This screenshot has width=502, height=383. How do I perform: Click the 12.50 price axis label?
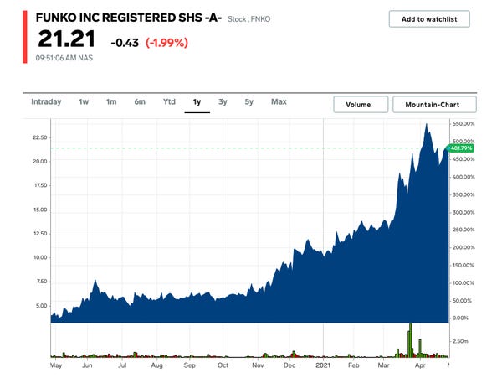tap(40, 234)
